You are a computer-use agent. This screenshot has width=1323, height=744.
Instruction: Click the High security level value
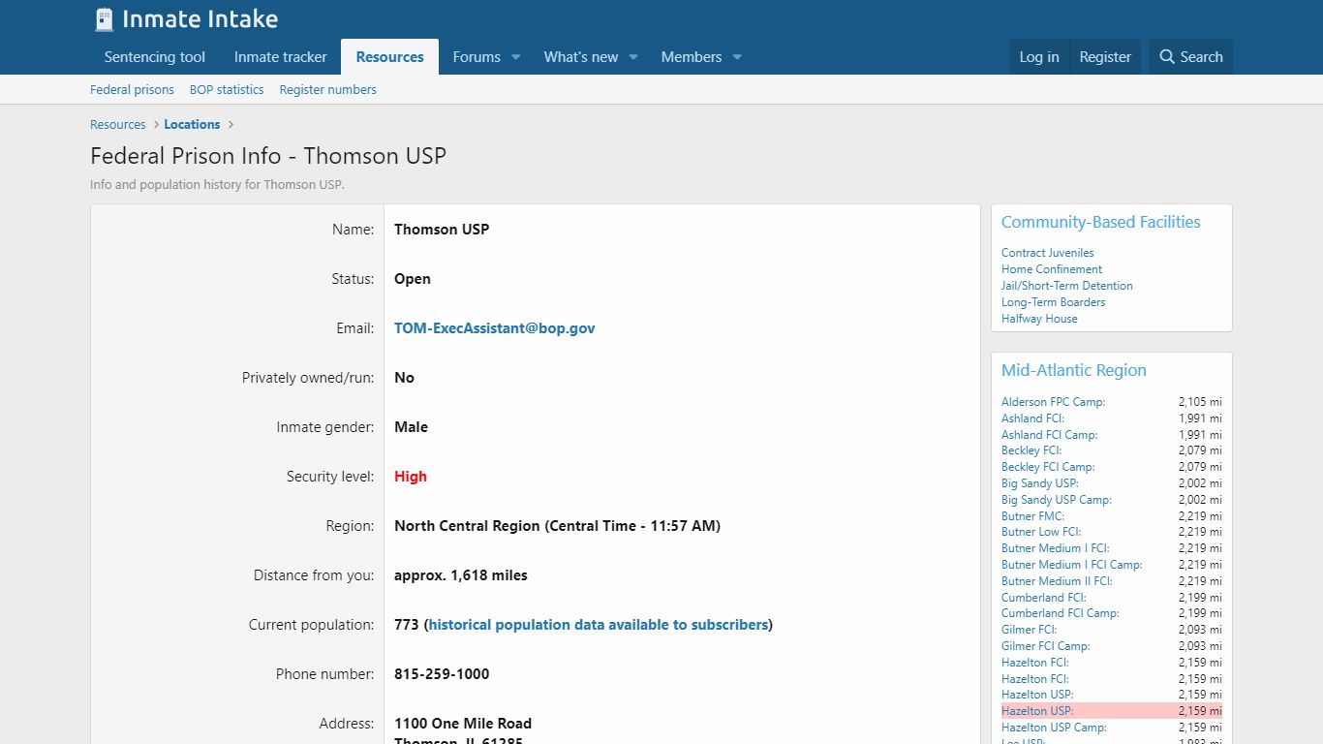(x=411, y=477)
